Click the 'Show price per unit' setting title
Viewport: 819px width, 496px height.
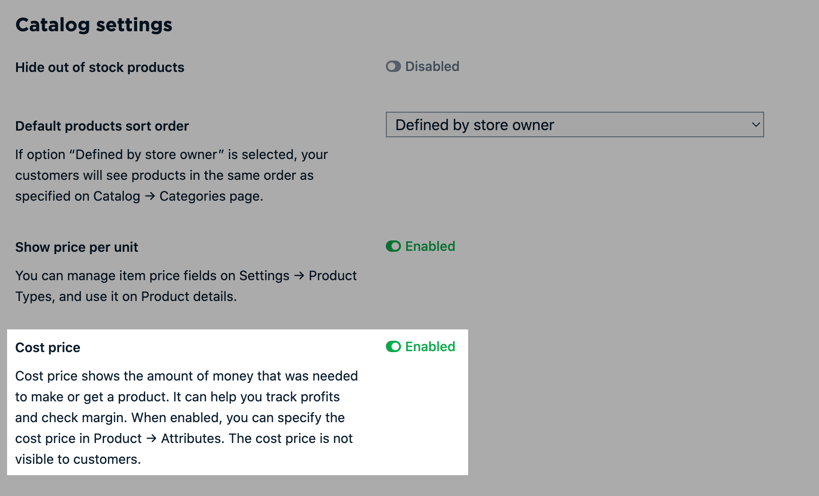click(x=77, y=248)
